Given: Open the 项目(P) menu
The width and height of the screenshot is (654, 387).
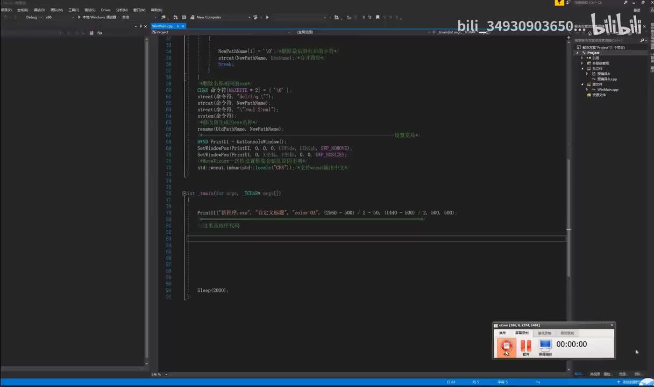Looking at the screenshot, I should tap(6, 10).
